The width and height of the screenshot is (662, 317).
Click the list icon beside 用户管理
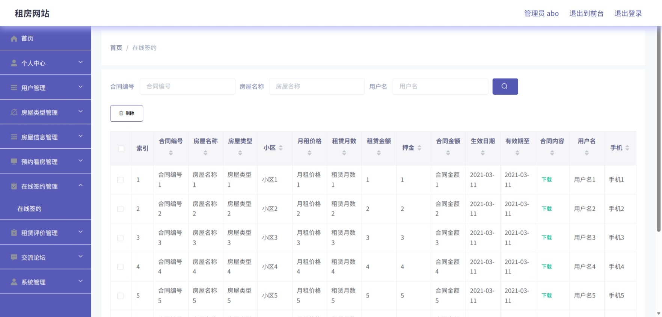14,88
